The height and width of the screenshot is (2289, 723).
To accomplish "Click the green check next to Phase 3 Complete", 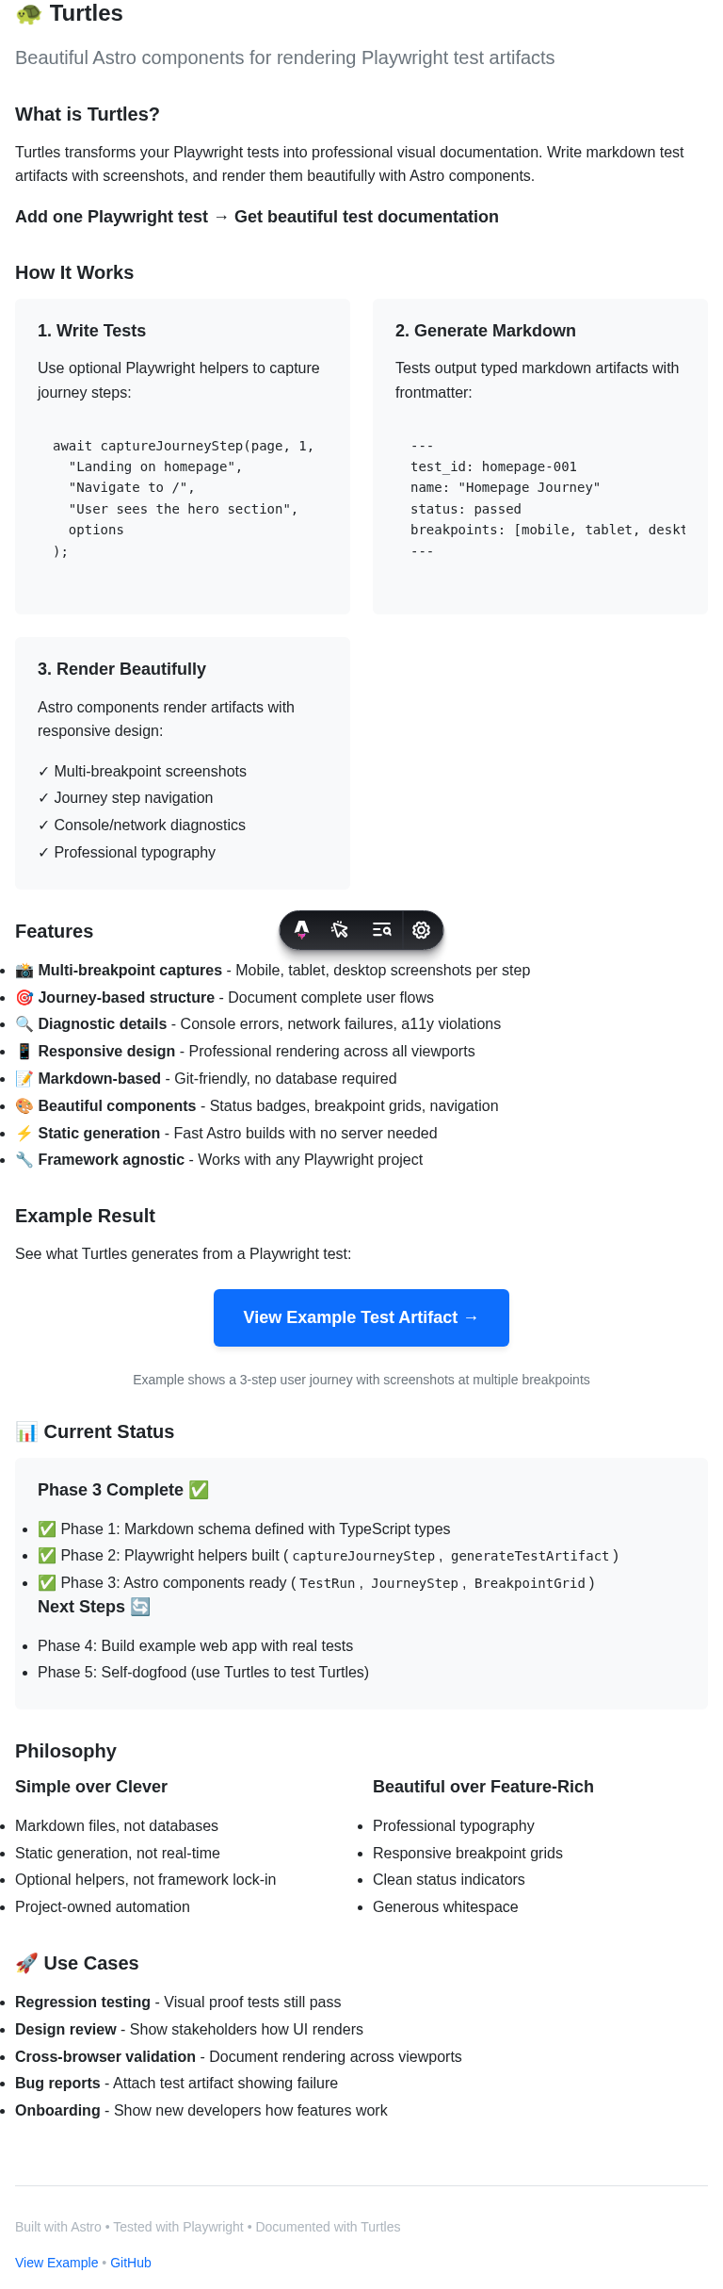I will click(x=199, y=1490).
